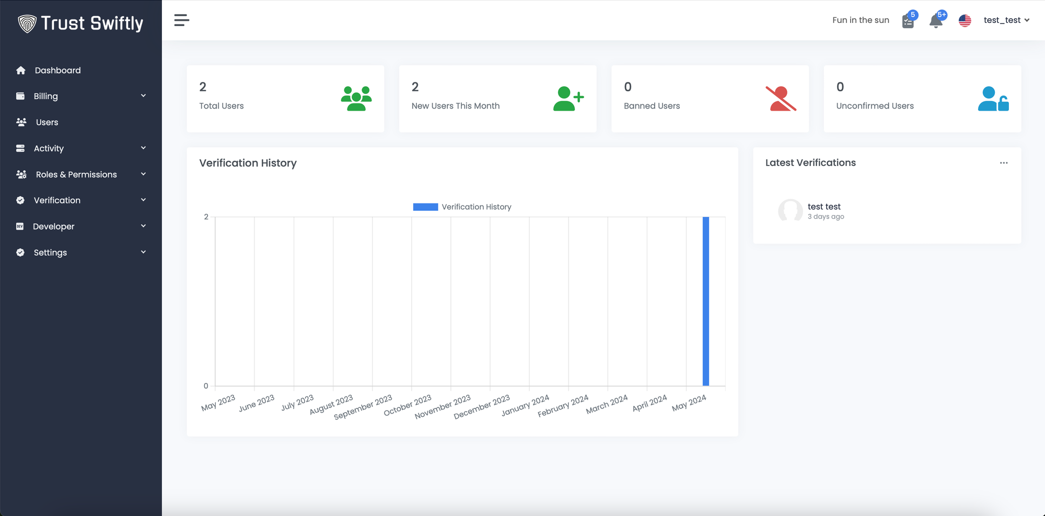Open Latest Verifications three-dot options

[1004, 163]
